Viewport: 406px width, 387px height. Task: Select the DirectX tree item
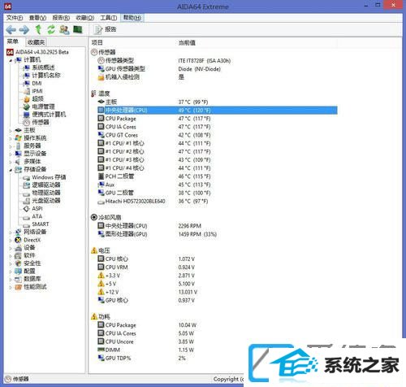pyautogui.click(x=32, y=240)
